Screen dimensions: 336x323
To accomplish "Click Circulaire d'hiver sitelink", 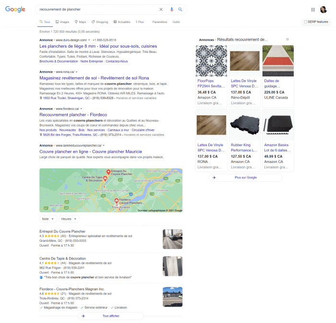I will (143, 130).
